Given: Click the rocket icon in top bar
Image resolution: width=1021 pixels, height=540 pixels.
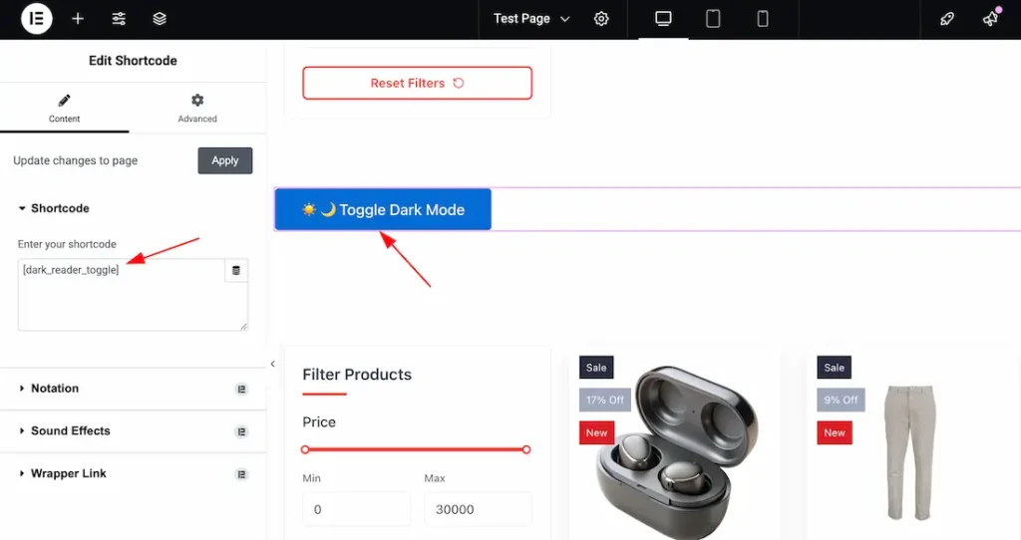Looking at the screenshot, I should point(947,19).
